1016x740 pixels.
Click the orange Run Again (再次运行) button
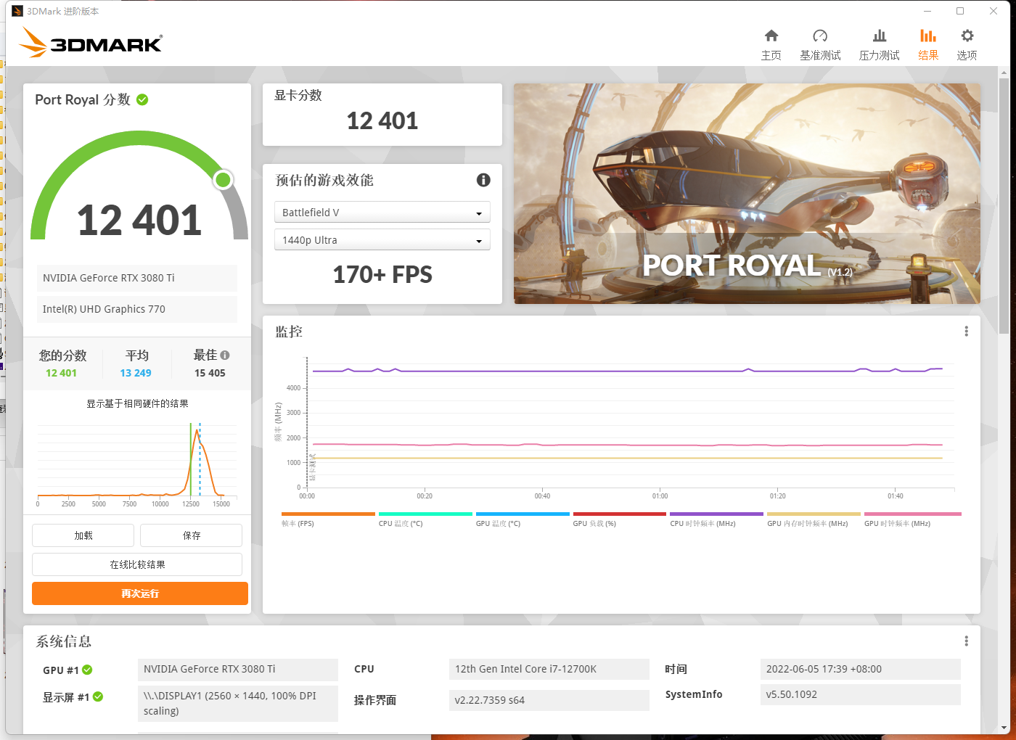click(140, 593)
